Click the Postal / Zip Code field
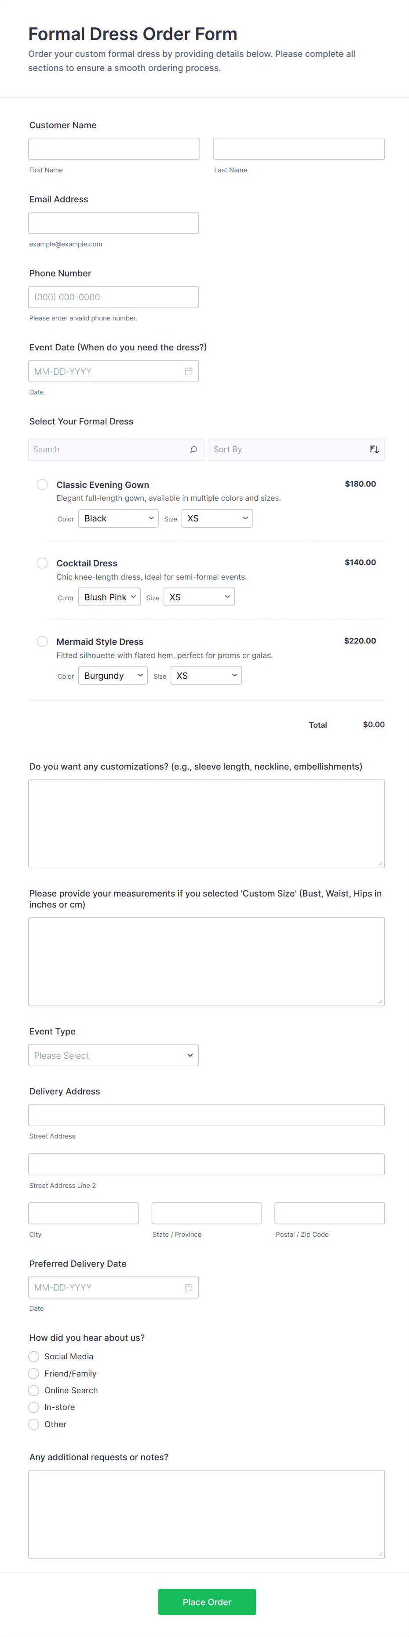 [329, 1213]
